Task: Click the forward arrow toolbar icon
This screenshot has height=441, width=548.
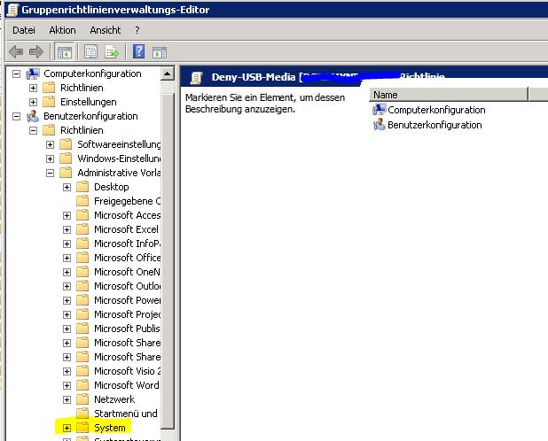Action: point(36,51)
